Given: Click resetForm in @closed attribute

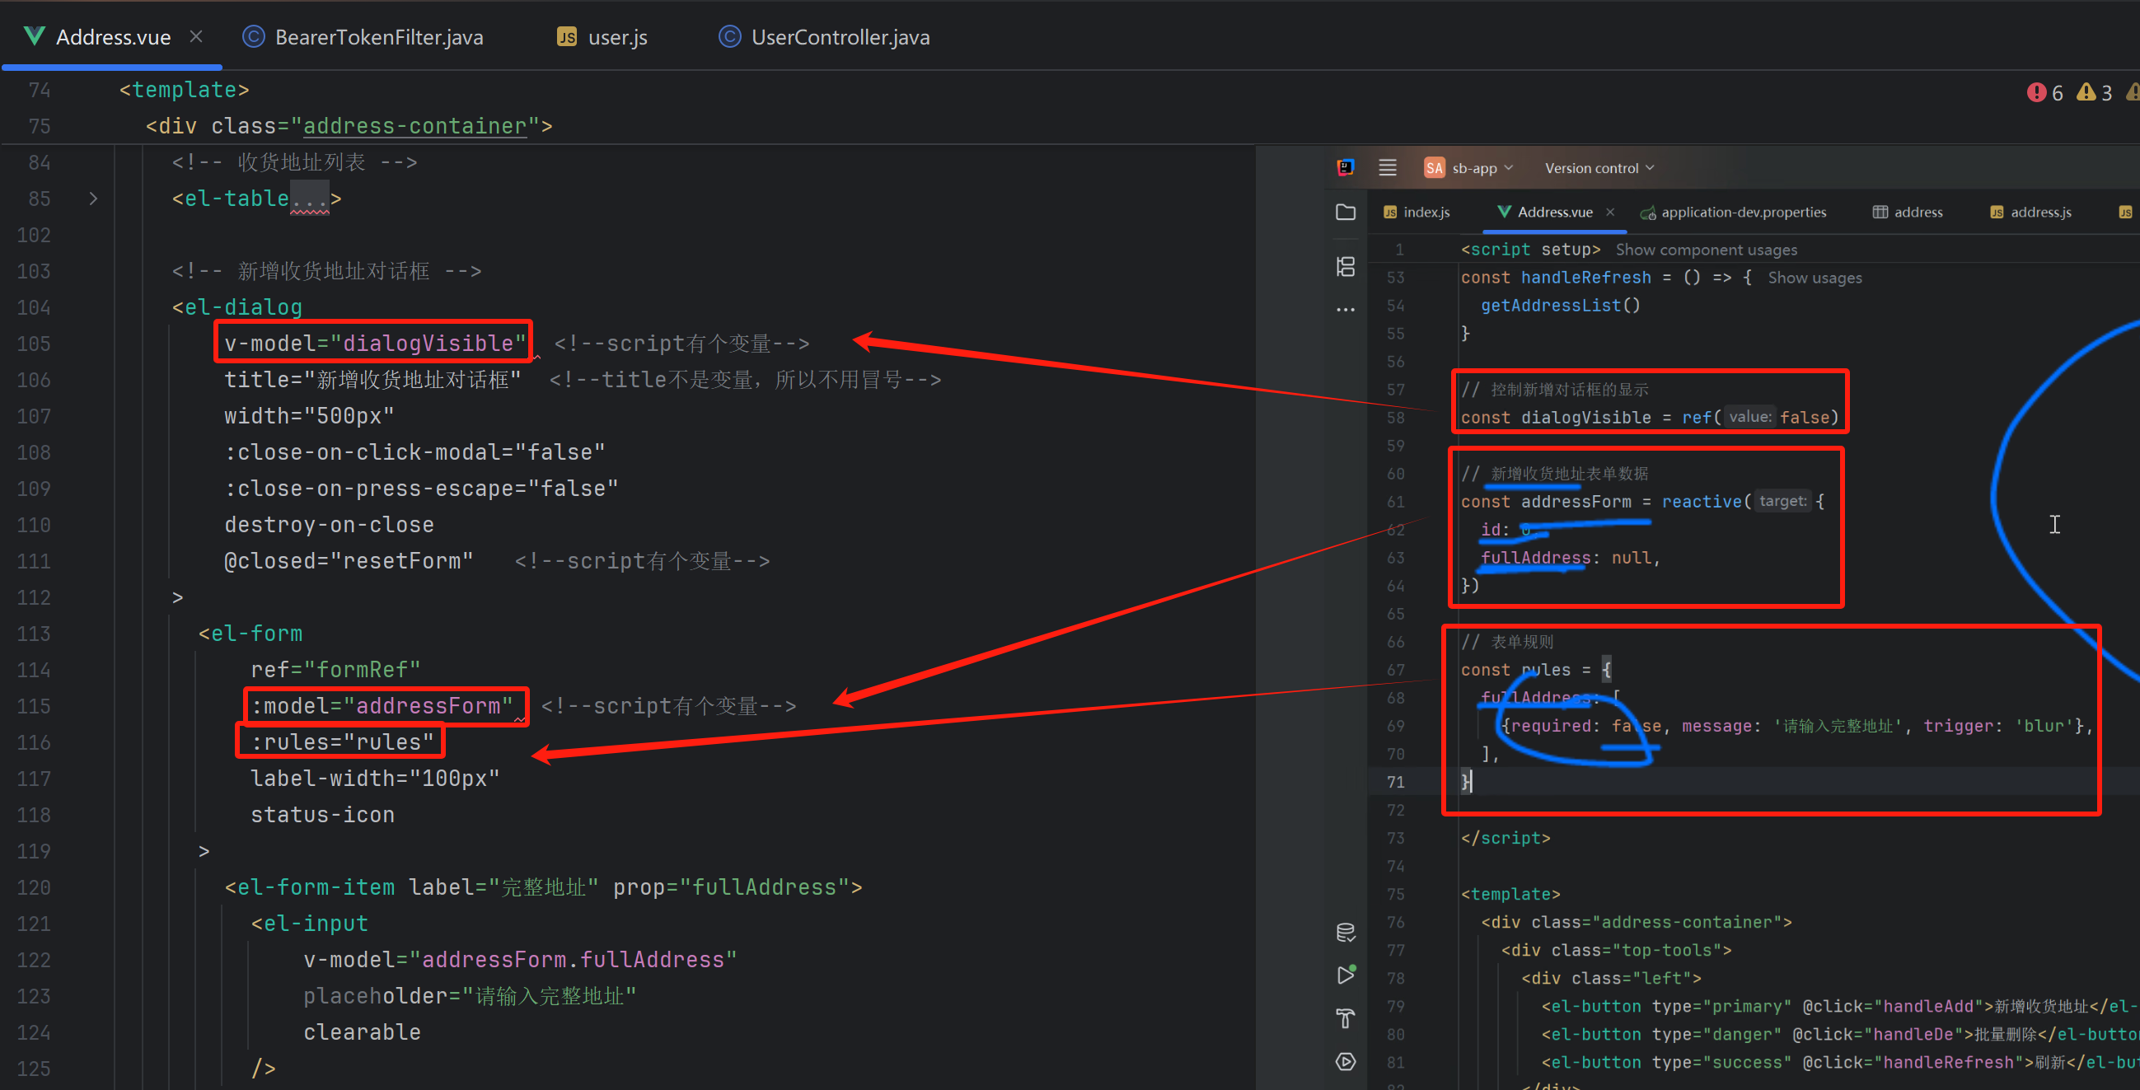Looking at the screenshot, I should point(401,561).
